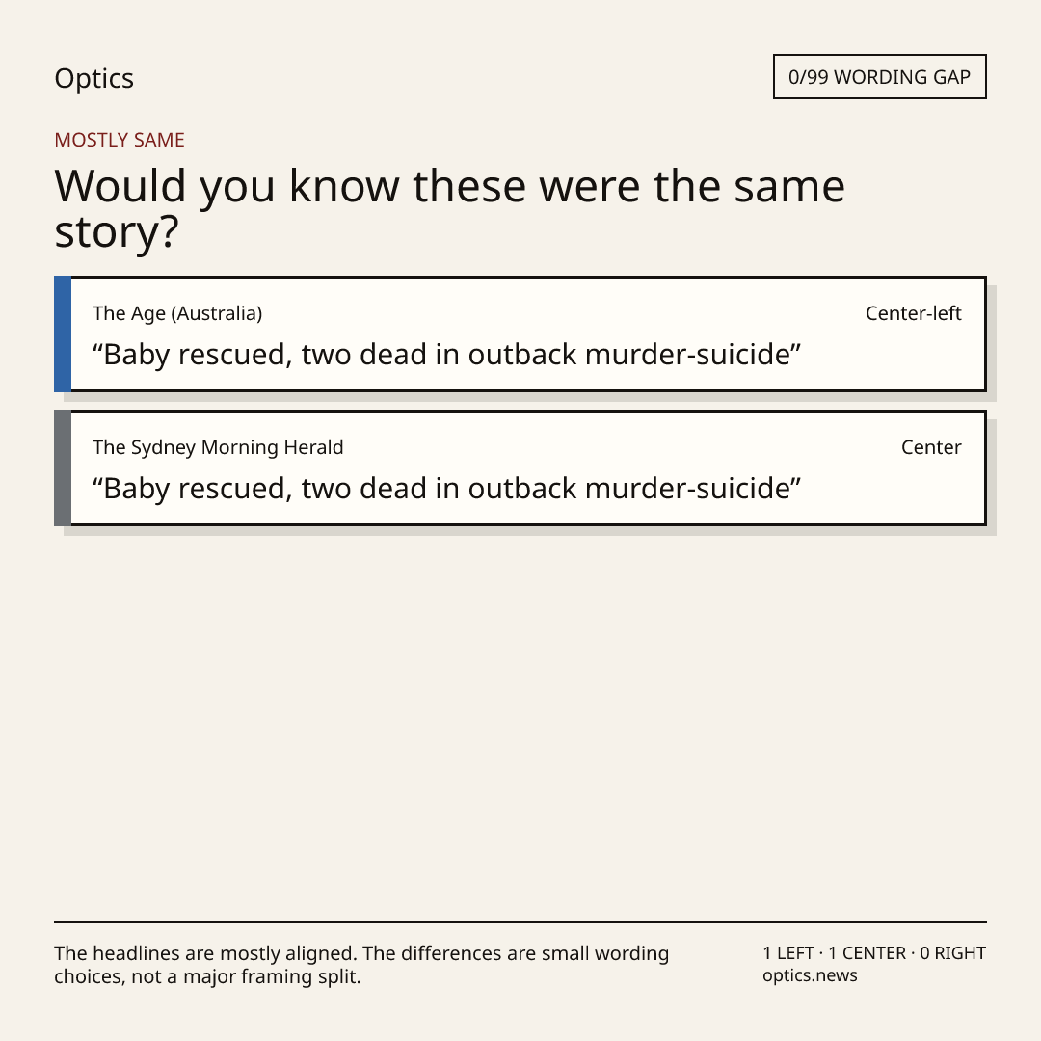The height and width of the screenshot is (1041, 1041).
Task: Click the 0/99 WORDING GAP badge
Action: (880, 77)
